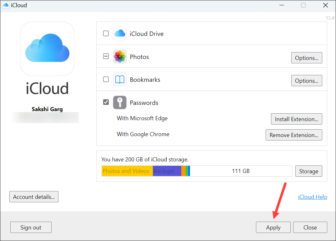Check the Bookmarks checkbox

[x=106, y=79]
